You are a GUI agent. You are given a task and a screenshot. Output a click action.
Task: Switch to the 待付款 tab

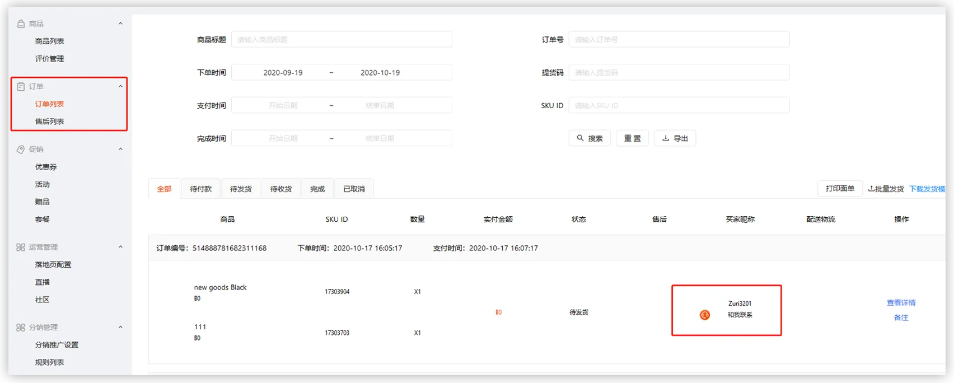click(x=201, y=189)
